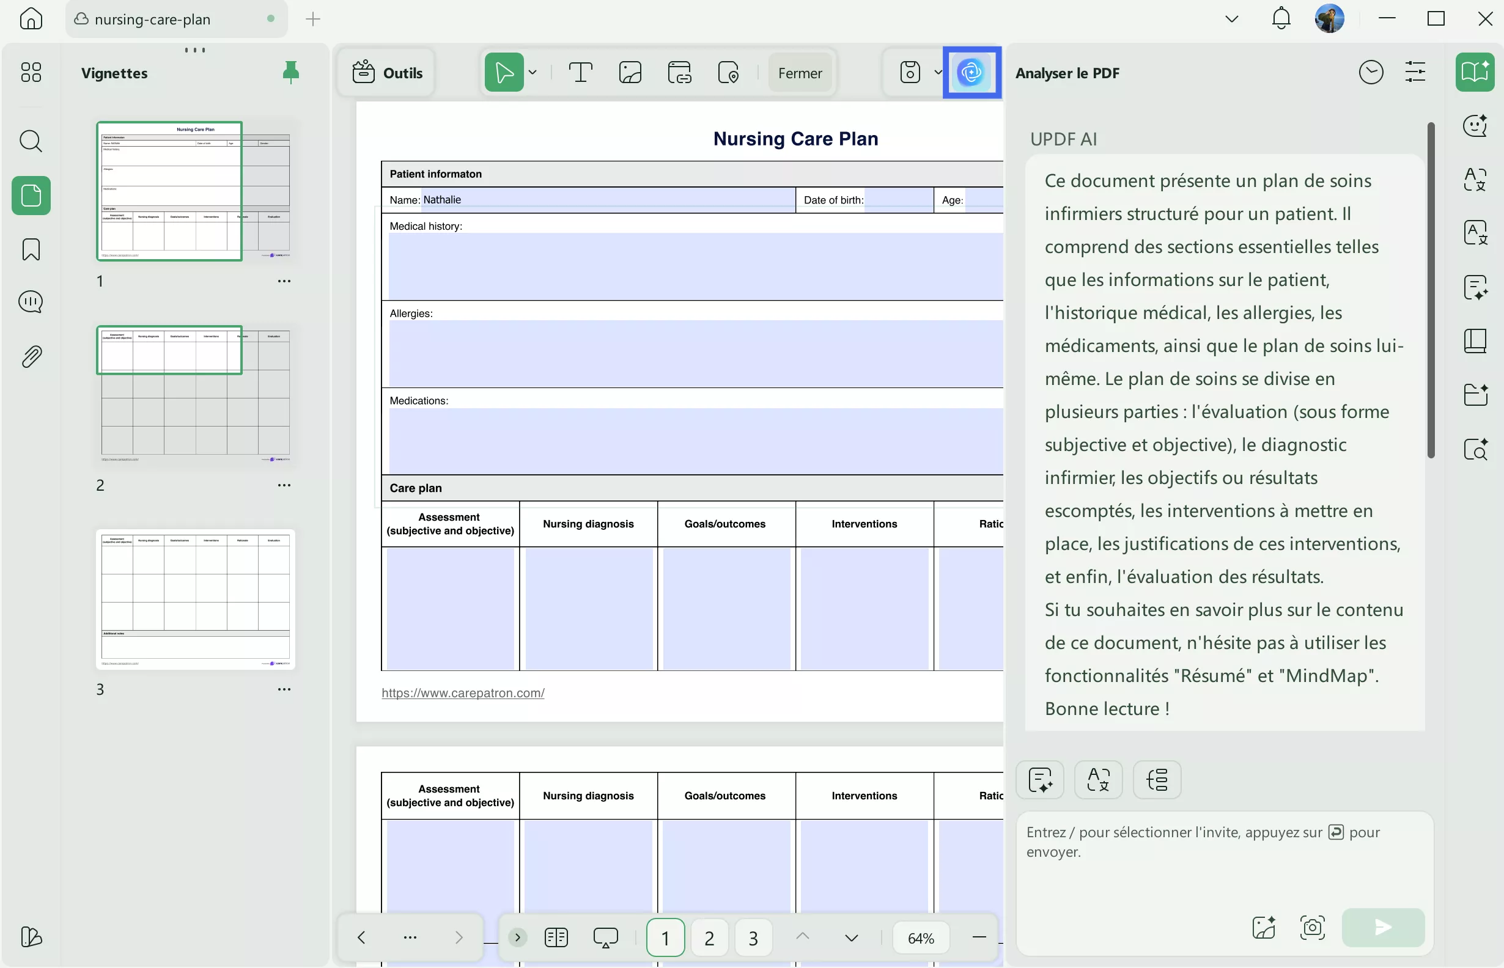Open the carepatron.com link

pyautogui.click(x=463, y=692)
